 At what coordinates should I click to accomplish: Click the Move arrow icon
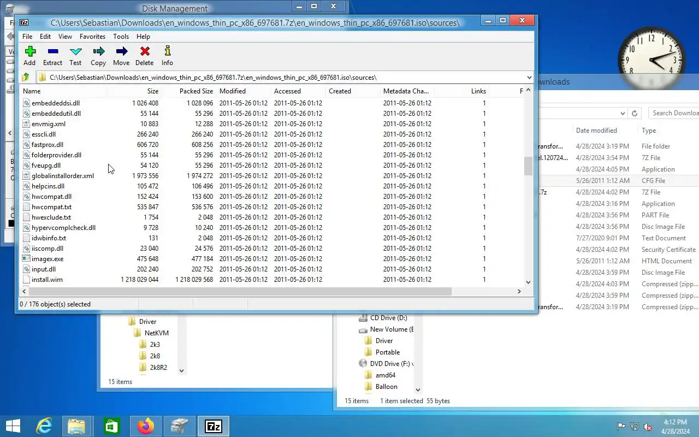pos(122,51)
